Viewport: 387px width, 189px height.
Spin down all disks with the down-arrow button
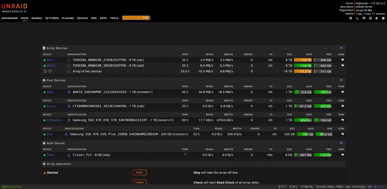tap(45, 71)
